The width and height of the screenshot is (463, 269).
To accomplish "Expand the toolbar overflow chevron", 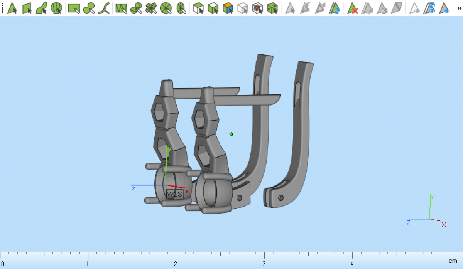I will tap(459, 8).
